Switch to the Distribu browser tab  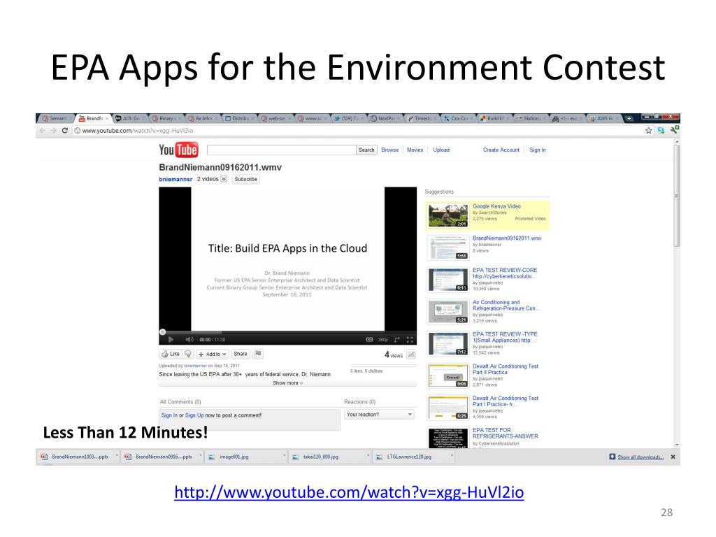pyautogui.click(x=239, y=118)
